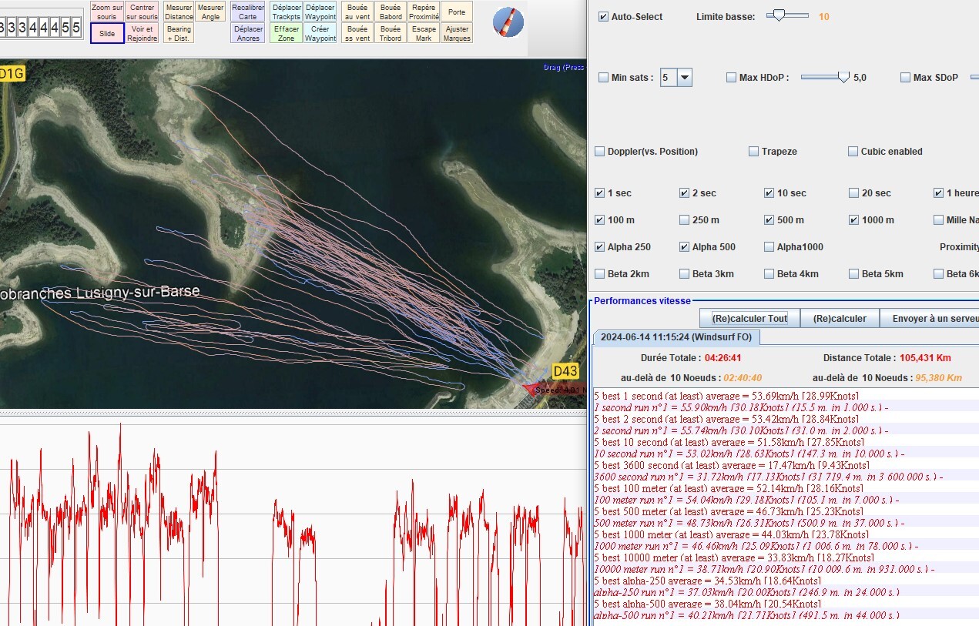Choose the Recalibrer Carte tool
This screenshot has width=979, height=626.
[248, 12]
